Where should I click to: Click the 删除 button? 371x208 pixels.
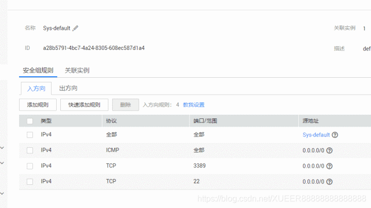[x=125, y=105]
